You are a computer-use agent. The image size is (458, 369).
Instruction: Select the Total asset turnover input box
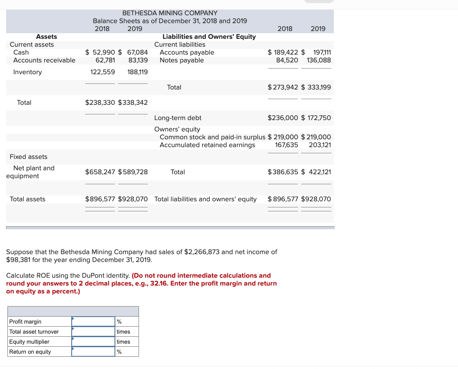coord(93,331)
